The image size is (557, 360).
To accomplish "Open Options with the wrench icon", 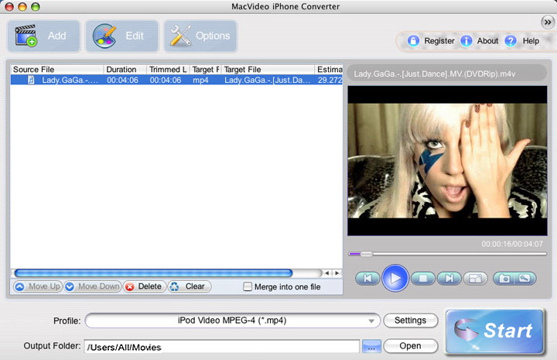I will 200,36.
